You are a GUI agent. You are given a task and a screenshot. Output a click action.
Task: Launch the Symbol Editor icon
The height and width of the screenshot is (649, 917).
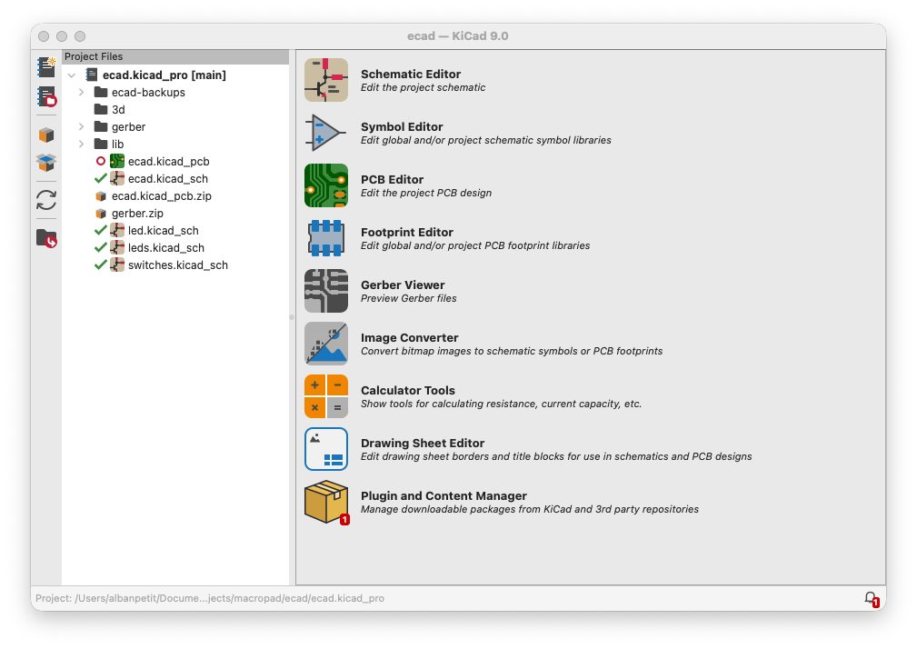(325, 134)
